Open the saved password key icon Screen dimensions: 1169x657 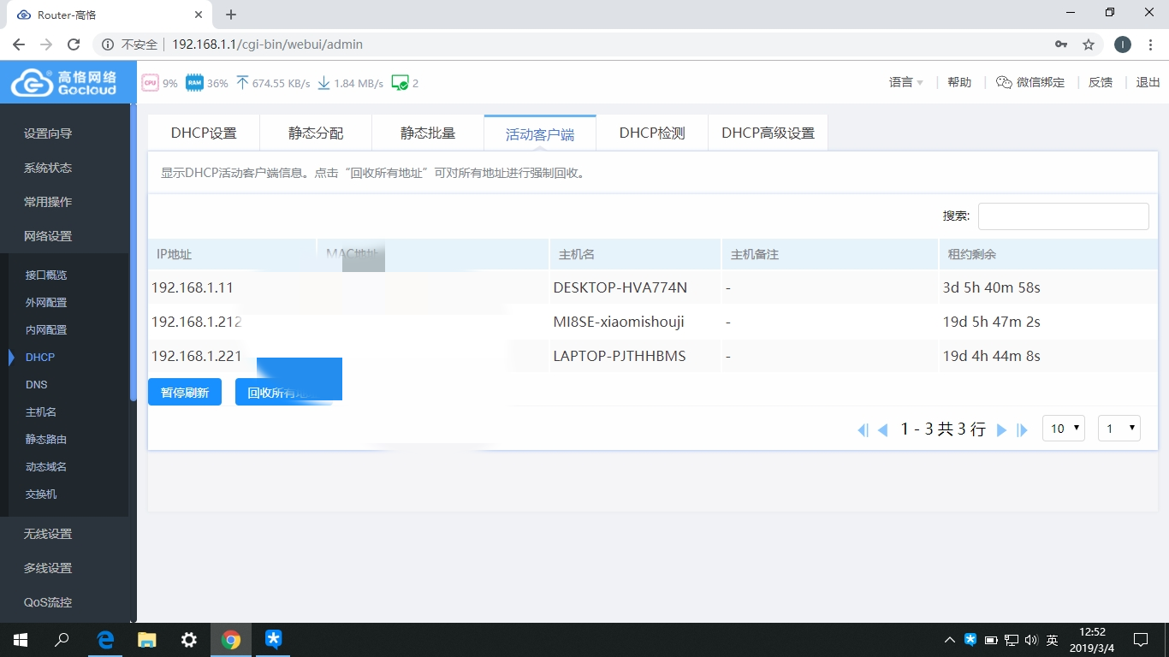pos(1061,44)
